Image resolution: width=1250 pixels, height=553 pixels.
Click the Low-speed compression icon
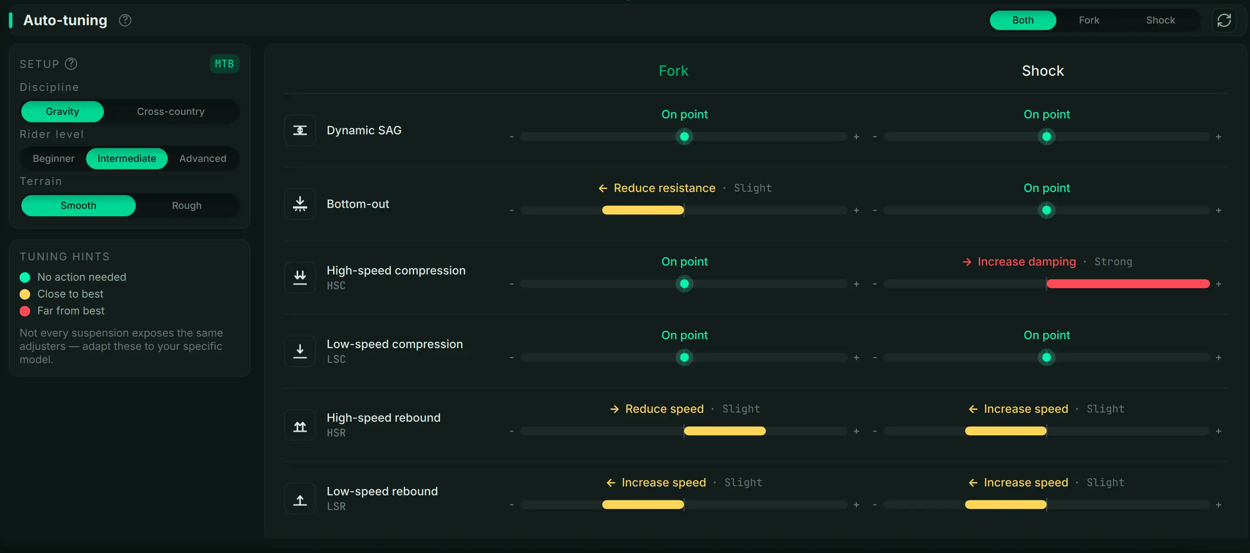click(x=300, y=351)
